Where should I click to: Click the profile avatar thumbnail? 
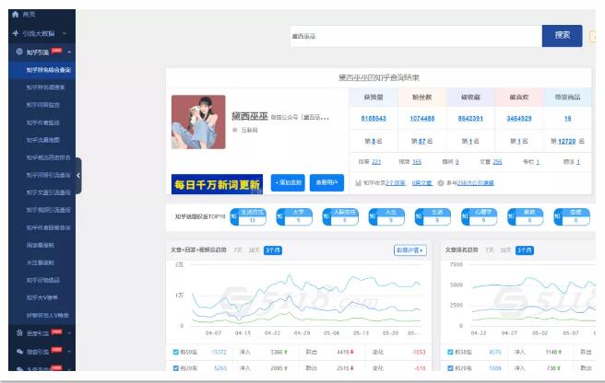198,122
